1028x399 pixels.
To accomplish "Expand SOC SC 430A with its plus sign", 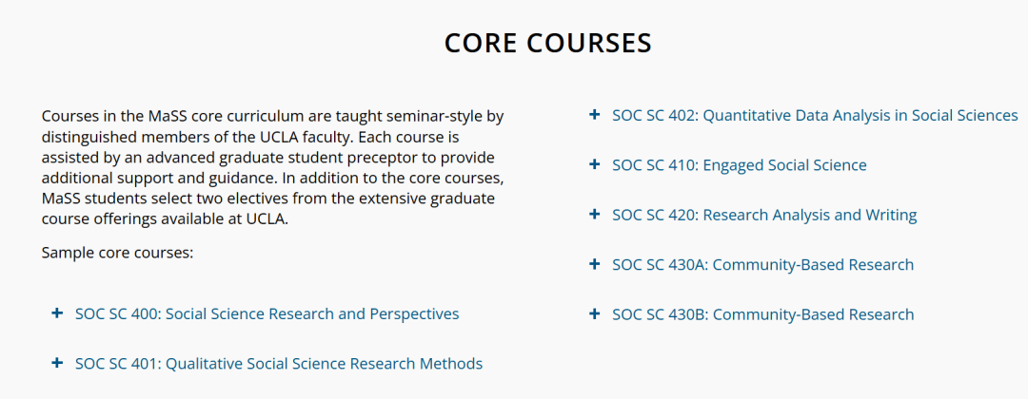I will 595,263.
